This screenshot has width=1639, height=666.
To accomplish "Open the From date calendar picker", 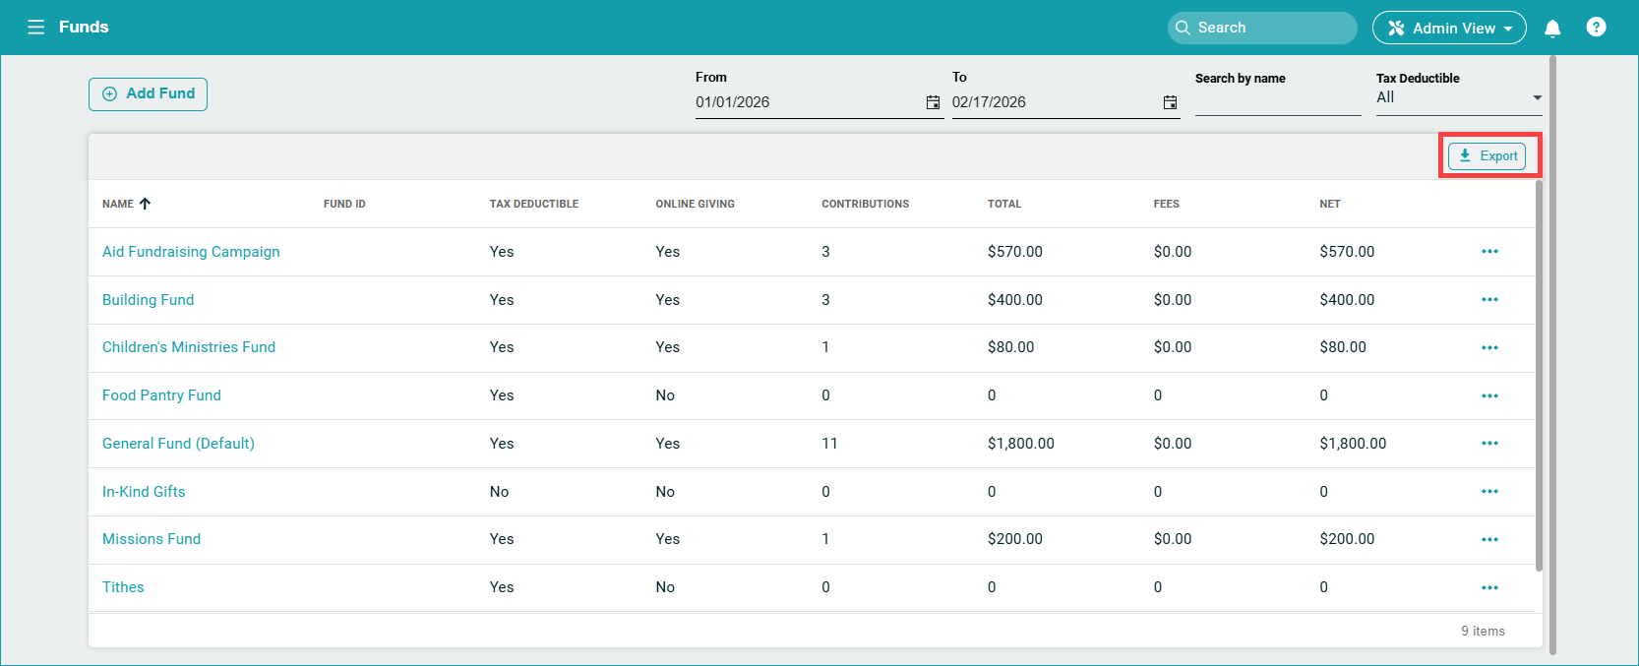I will (x=933, y=102).
